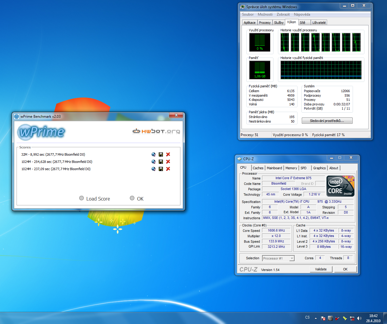Save the 32M score to disk
The width and height of the screenshot is (387, 324).
(x=161, y=154)
